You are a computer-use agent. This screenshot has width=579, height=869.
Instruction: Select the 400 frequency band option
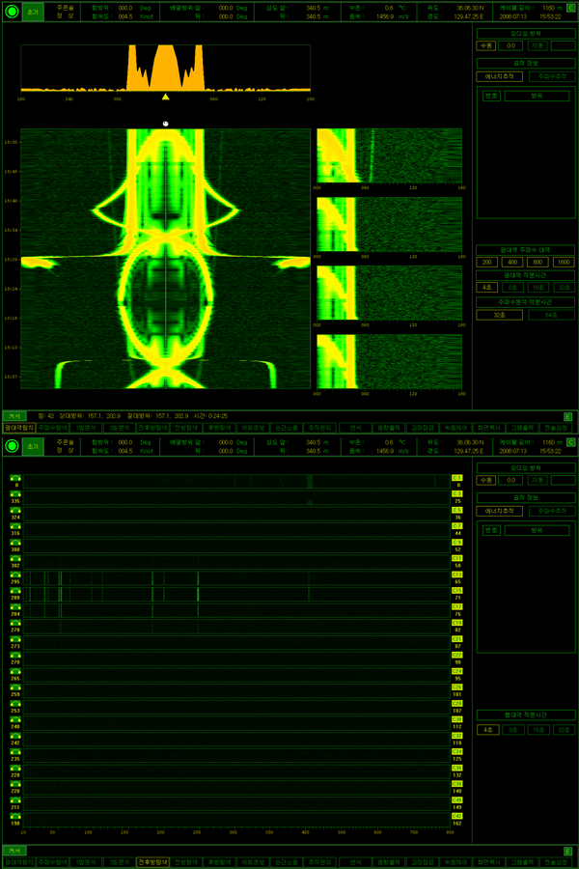point(512,262)
